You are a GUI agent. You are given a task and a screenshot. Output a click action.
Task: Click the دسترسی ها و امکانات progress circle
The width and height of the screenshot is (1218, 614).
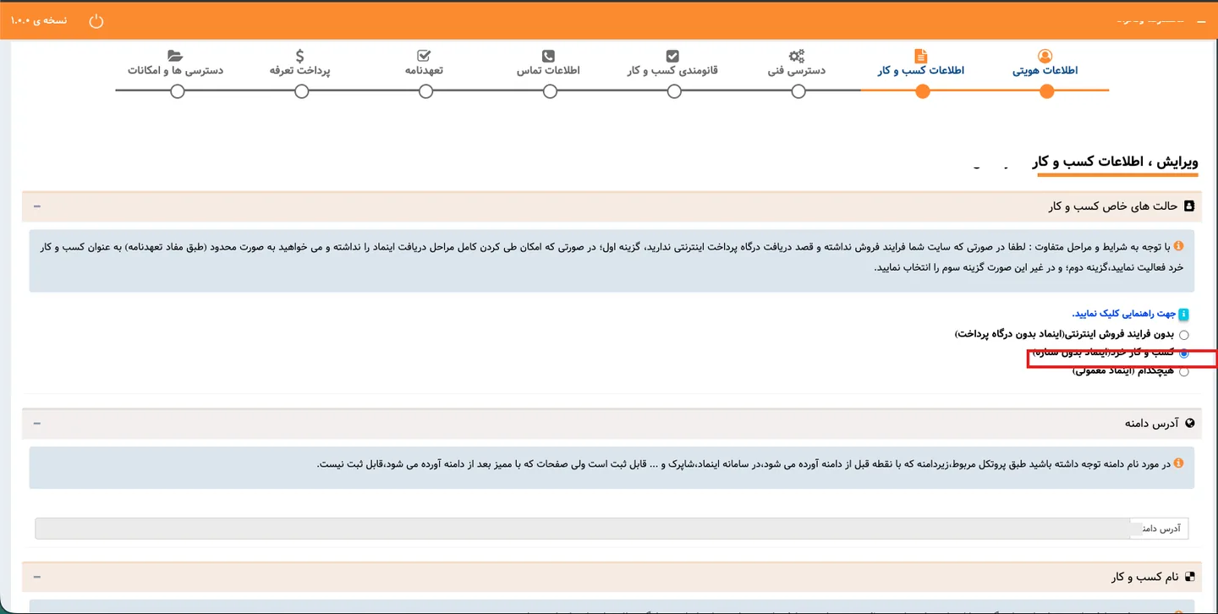178,91
